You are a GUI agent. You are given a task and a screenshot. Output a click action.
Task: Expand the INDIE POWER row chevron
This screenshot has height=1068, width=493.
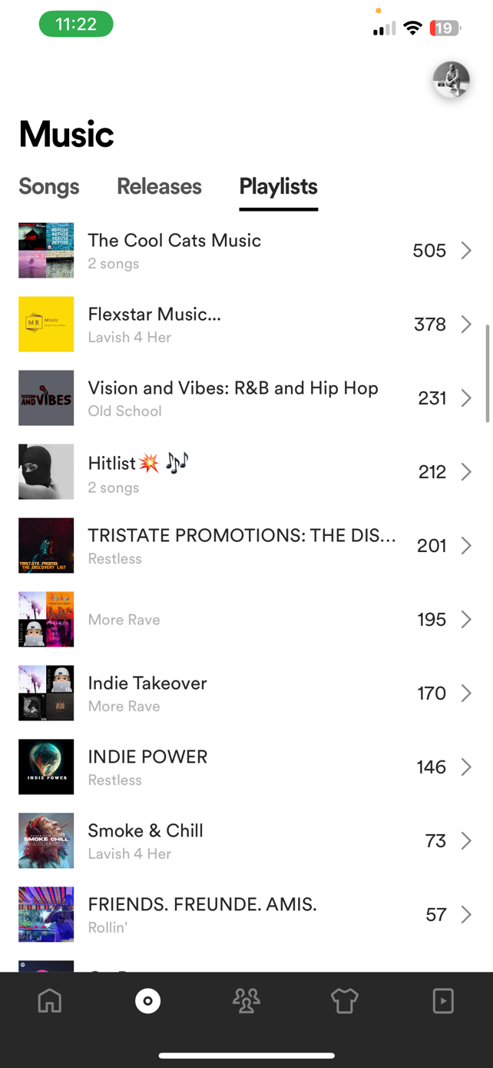466,767
